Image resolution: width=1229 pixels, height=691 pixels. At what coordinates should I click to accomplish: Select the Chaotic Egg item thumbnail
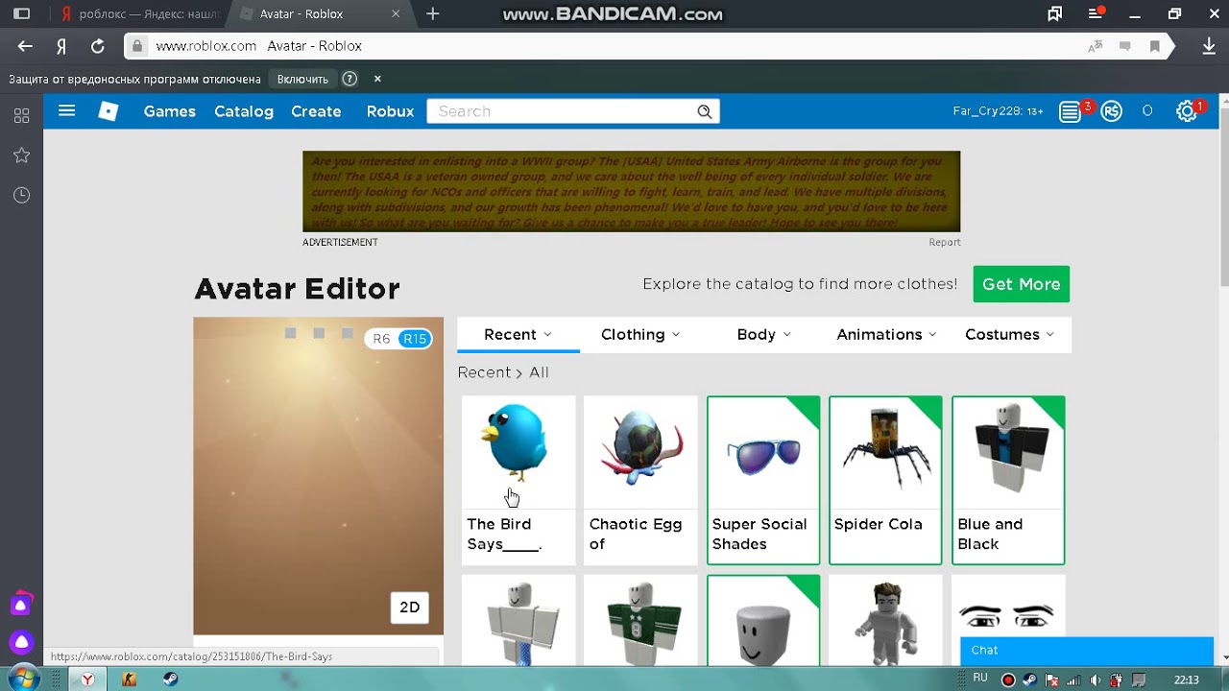(640, 451)
